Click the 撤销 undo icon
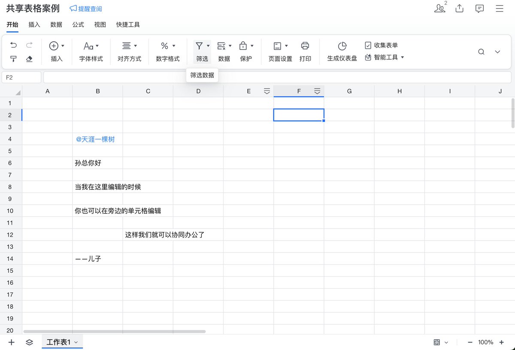This screenshot has width=515, height=350. (13, 45)
